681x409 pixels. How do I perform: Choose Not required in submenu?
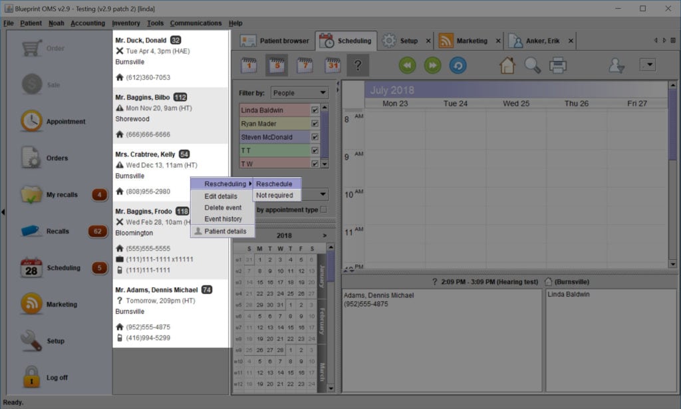(277, 196)
